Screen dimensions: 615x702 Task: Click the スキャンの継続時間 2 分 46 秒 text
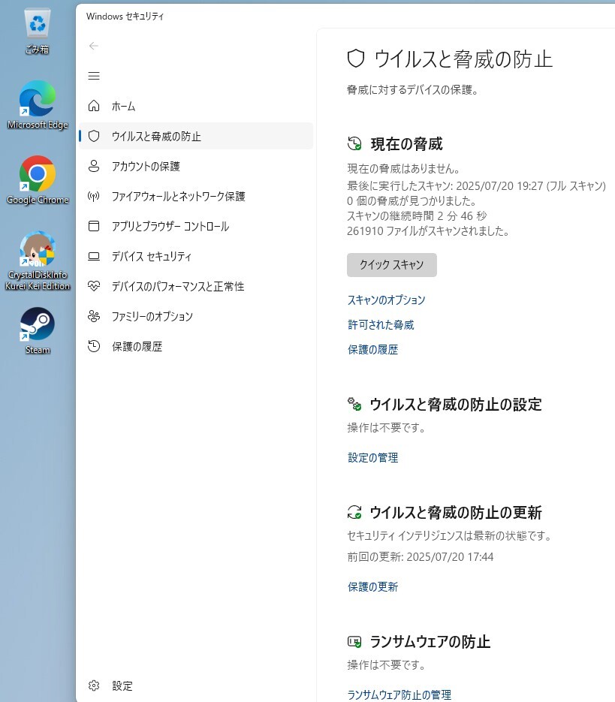[x=417, y=215]
